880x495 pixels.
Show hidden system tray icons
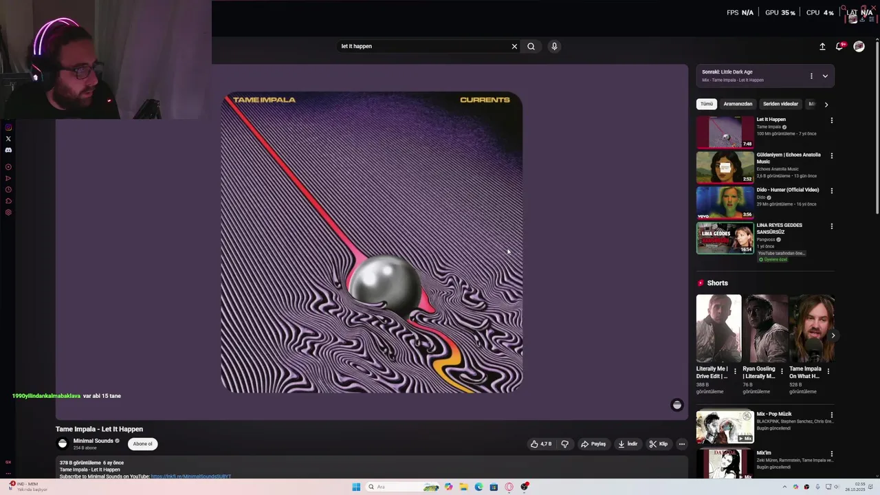tap(784, 487)
